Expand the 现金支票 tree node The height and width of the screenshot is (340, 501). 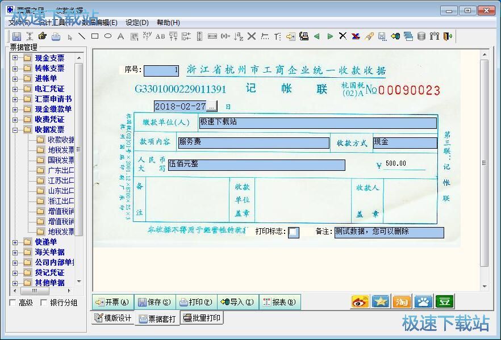coord(15,58)
